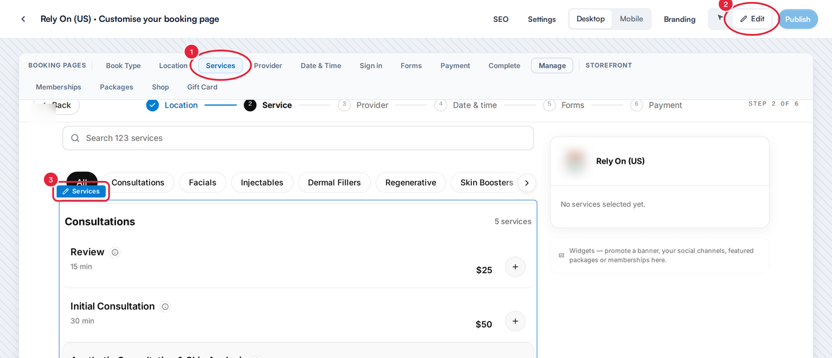The width and height of the screenshot is (832, 358).
Task: Add the $25 Review service with plus icon
Action: point(515,267)
